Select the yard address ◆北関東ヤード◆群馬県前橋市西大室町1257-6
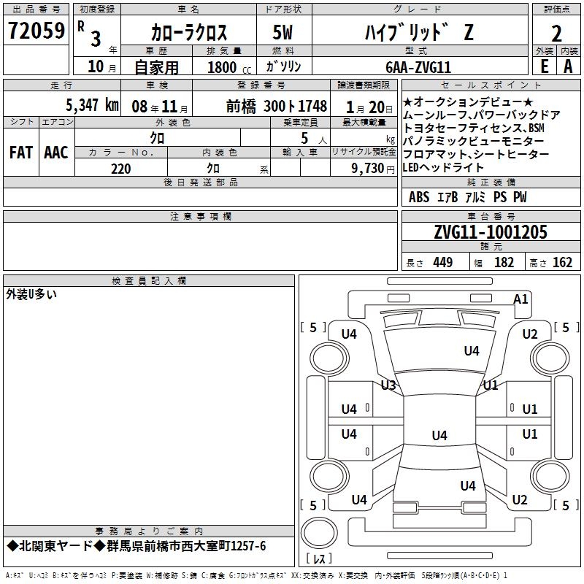 [x=137, y=546]
